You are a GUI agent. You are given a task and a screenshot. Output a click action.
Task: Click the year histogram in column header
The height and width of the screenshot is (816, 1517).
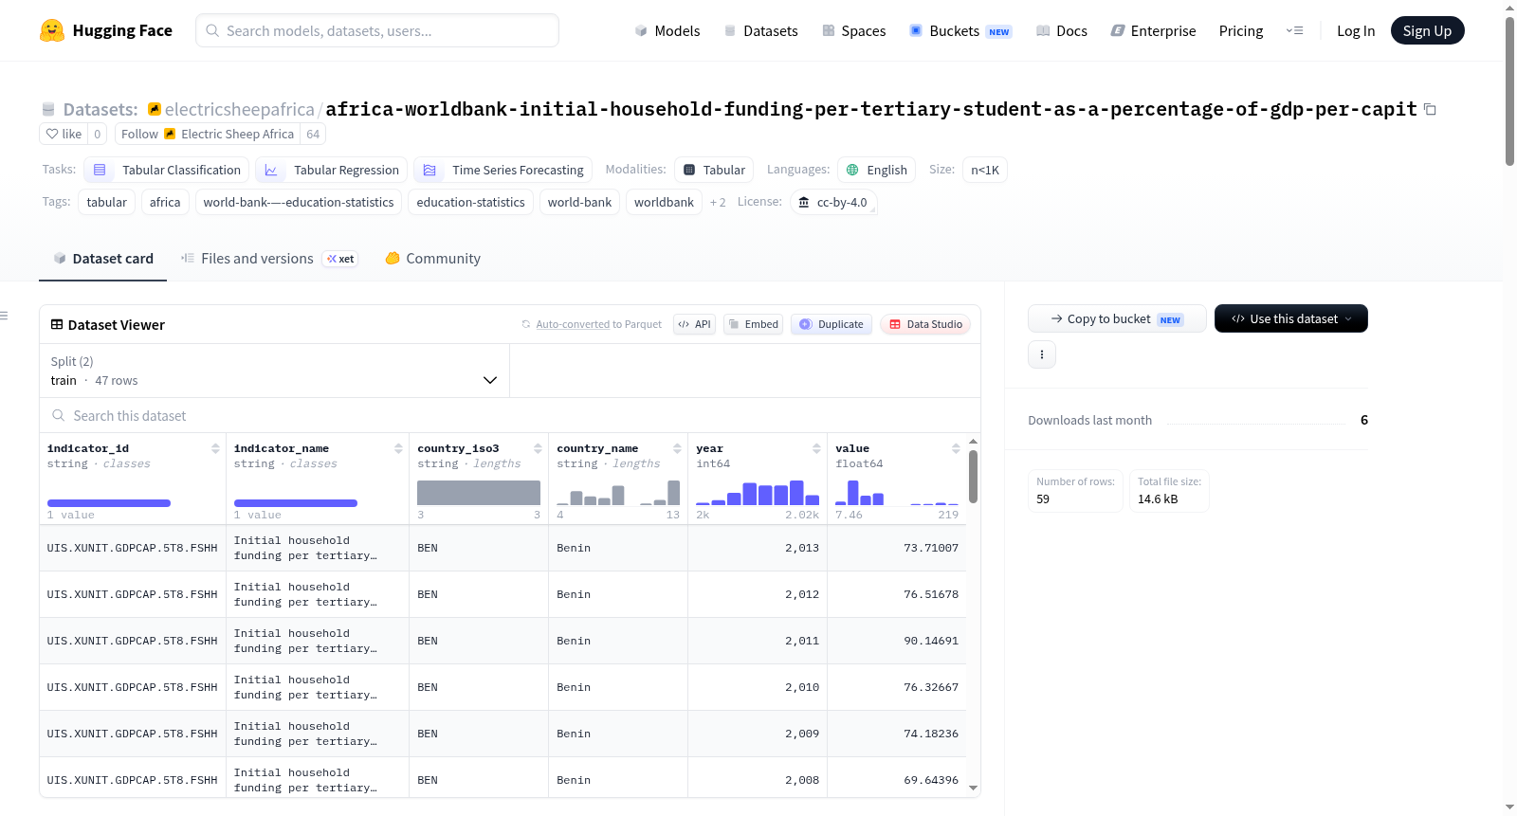(758, 493)
